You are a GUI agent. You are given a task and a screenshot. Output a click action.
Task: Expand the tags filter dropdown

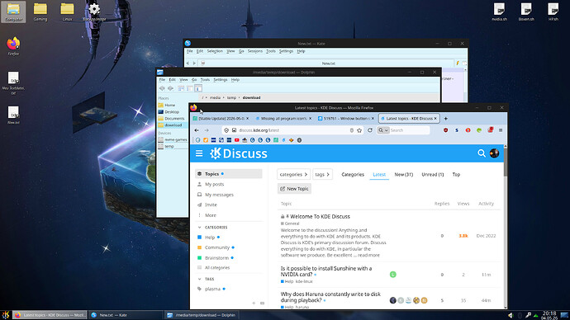[322, 175]
